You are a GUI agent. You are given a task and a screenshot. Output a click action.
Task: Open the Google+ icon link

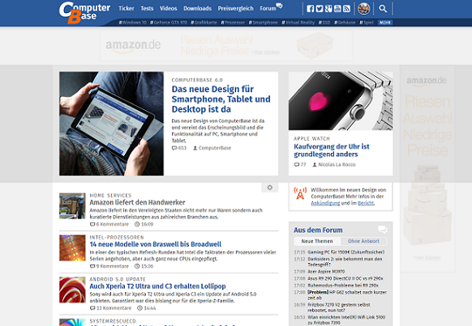pos(328,9)
